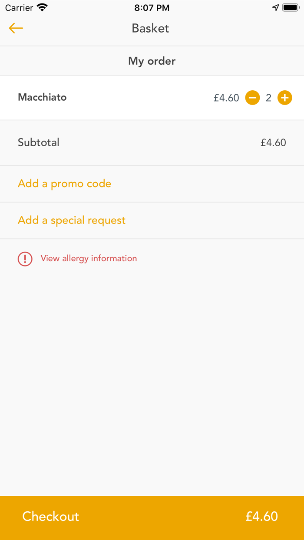304x540 pixels.
Task: Click the Subtotal £4.60 amount
Action: click(x=273, y=142)
